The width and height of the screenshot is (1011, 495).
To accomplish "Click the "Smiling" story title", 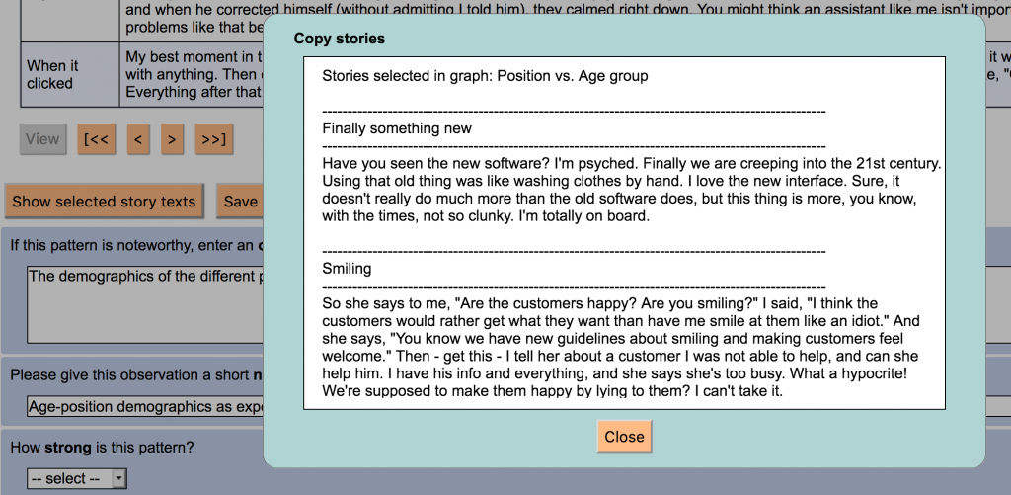I will point(347,268).
